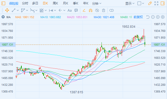Click the MA60 value label
Viewport: 167px width, 99px height.
pos(126,17)
